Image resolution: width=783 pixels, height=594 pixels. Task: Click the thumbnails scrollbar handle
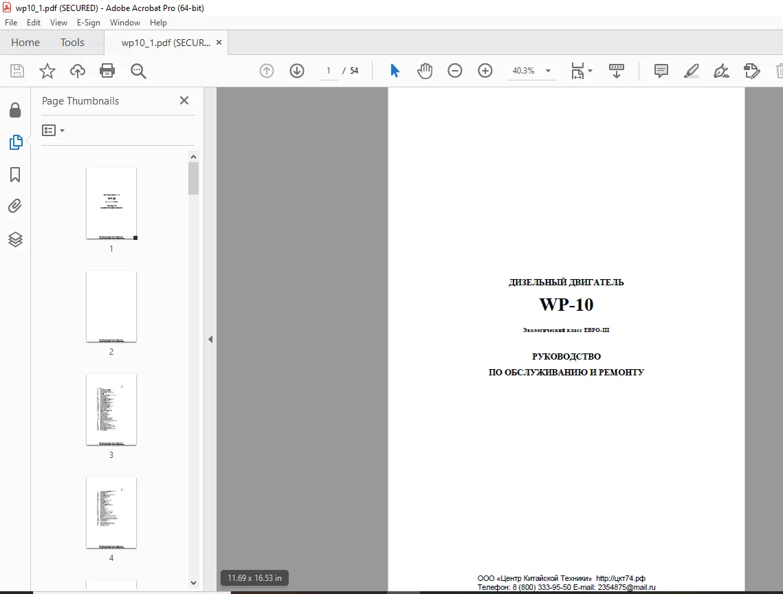tap(194, 178)
